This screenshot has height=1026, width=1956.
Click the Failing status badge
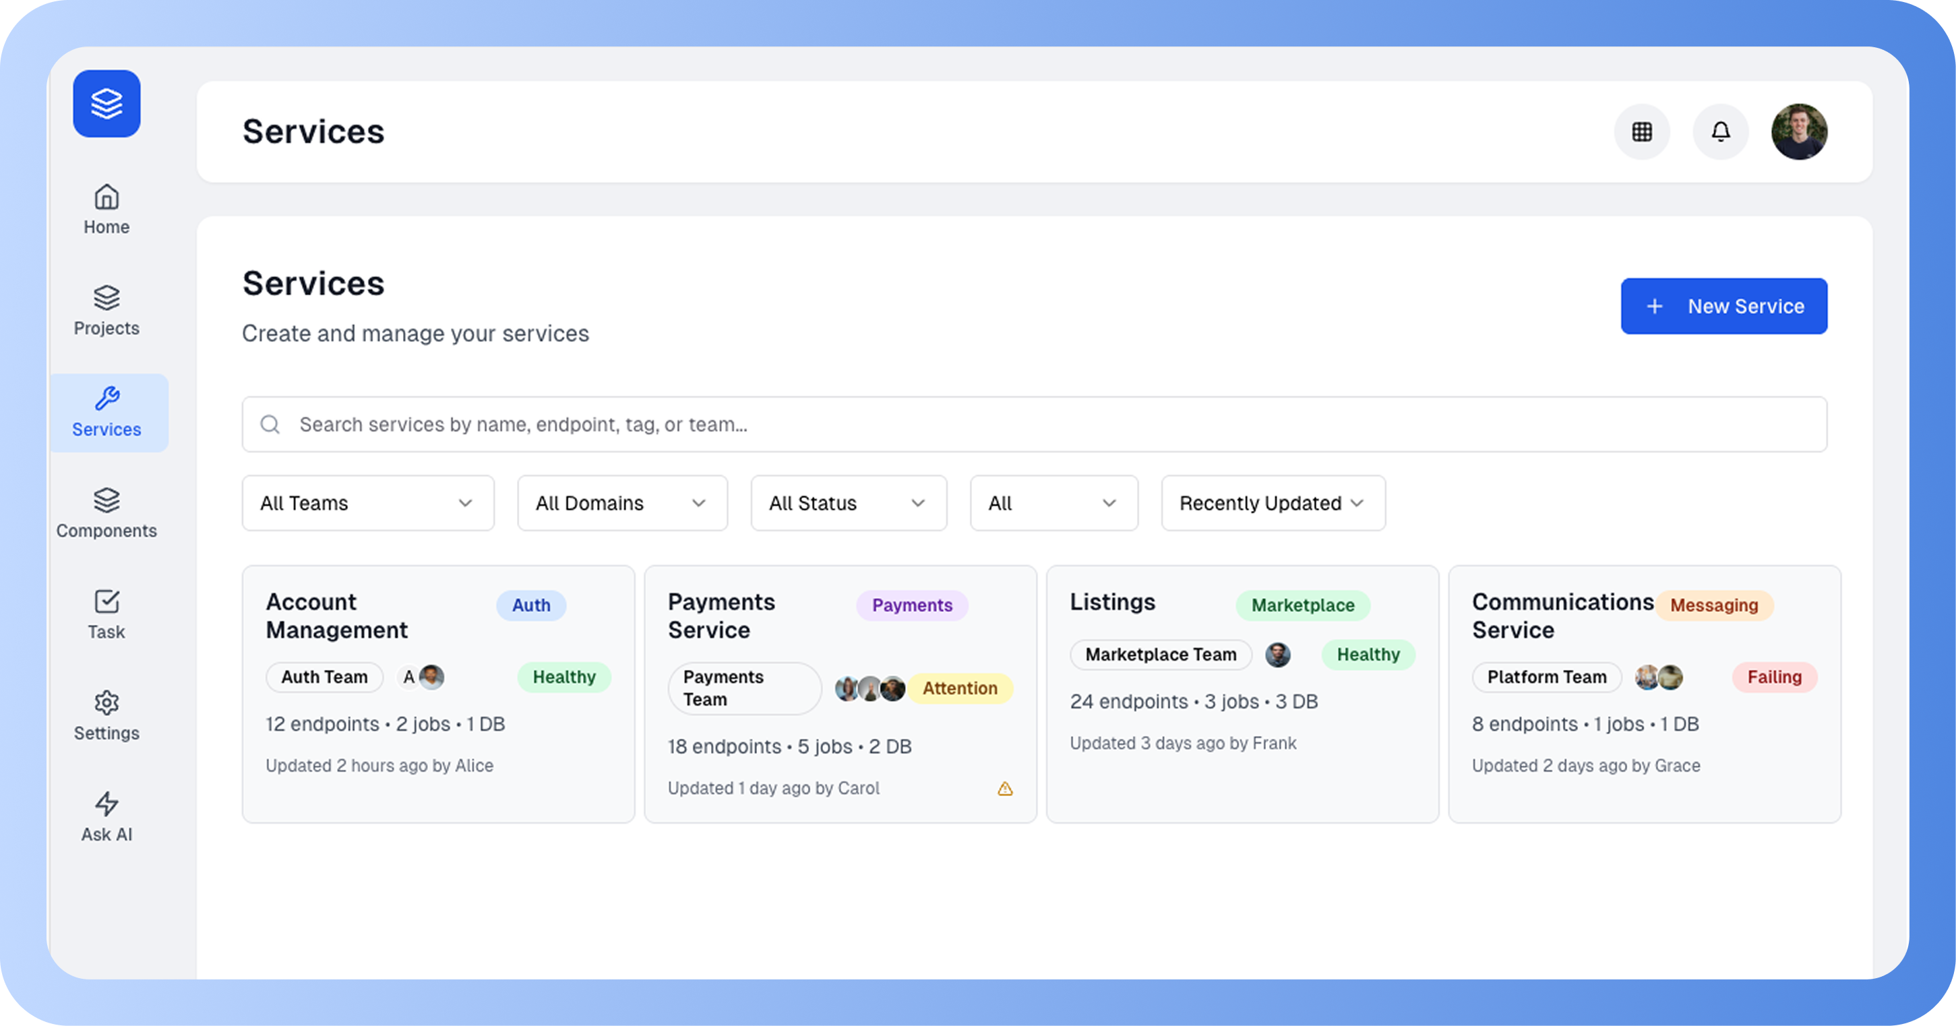pyautogui.click(x=1774, y=677)
